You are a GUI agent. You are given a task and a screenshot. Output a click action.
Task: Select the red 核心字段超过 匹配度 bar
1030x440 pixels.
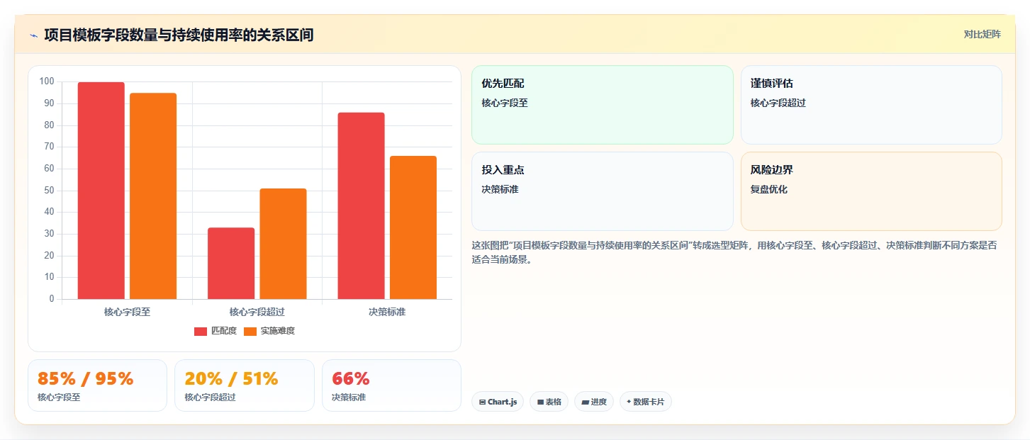pos(231,264)
